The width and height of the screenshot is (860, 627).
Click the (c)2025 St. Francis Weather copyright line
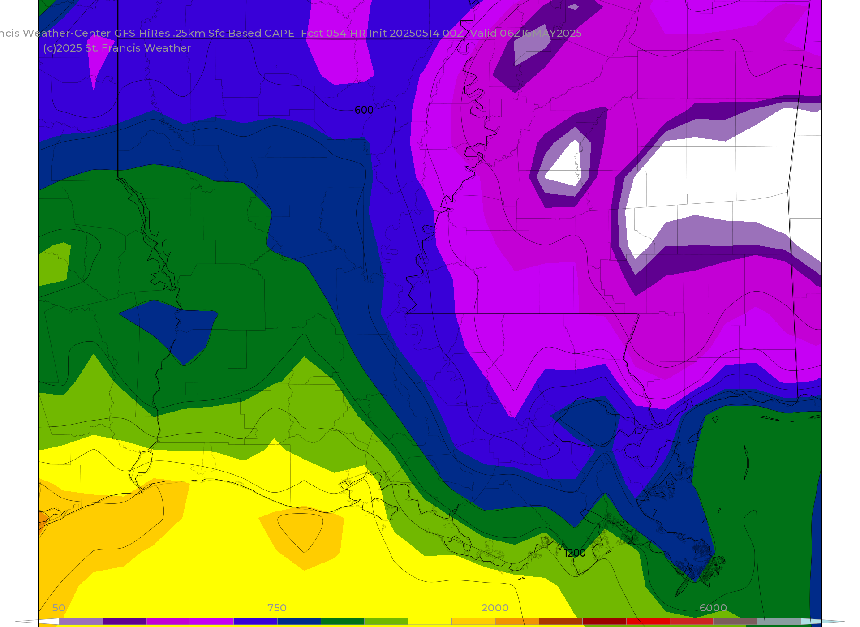[117, 48]
